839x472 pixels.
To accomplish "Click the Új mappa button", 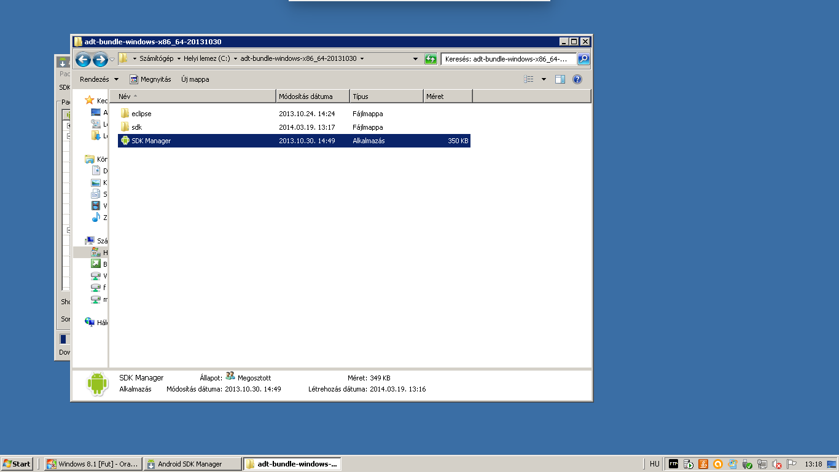I will (195, 79).
